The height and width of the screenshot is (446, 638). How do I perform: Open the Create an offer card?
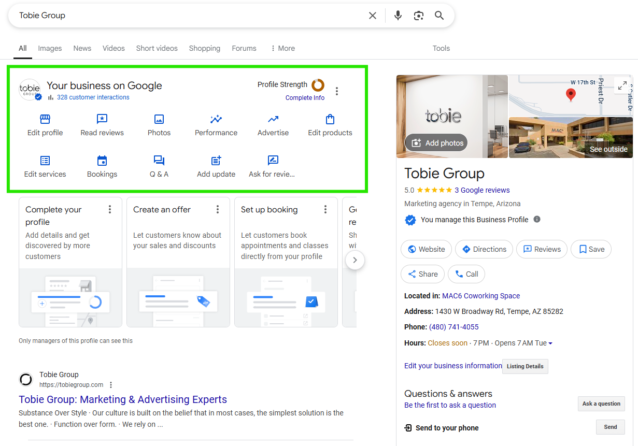coord(178,262)
